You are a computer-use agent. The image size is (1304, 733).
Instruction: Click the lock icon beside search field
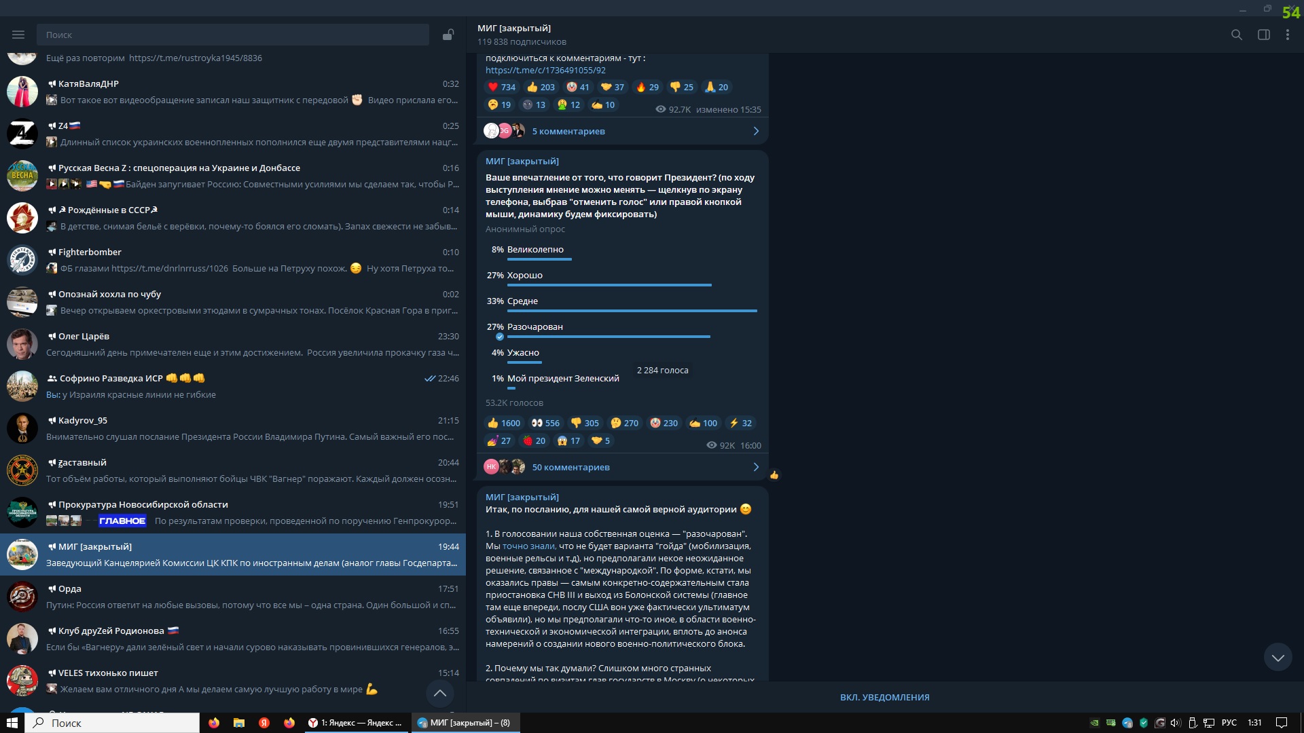pyautogui.click(x=448, y=35)
